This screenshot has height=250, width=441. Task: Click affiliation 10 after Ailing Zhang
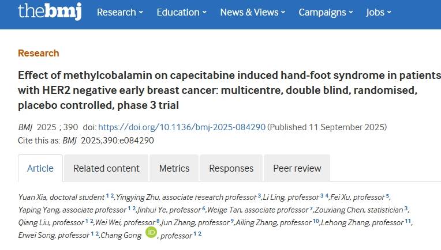(x=316, y=221)
